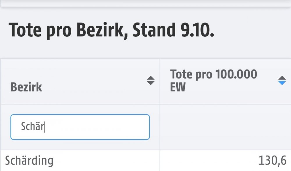Click the Tote pro 100.000 EW sort icon
291x171 pixels.
click(282, 81)
